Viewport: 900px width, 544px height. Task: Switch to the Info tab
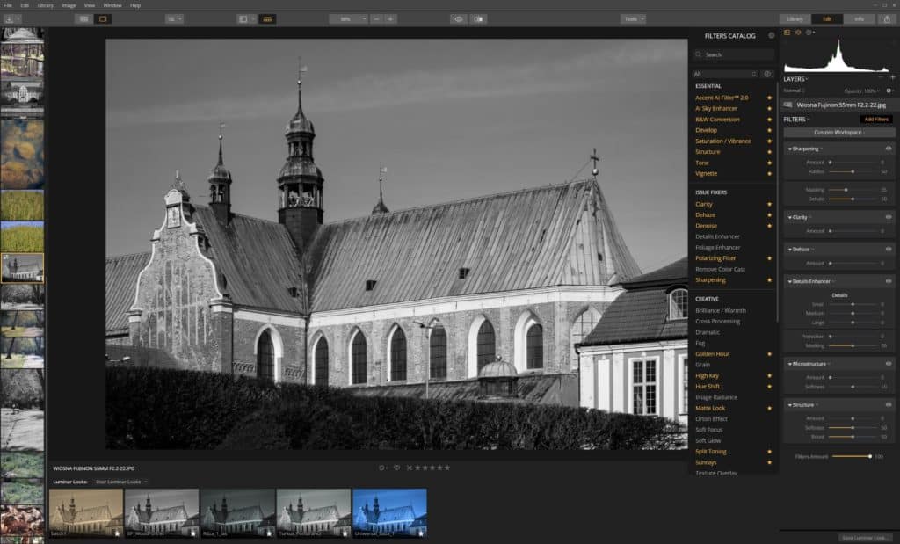[x=859, y=18]
